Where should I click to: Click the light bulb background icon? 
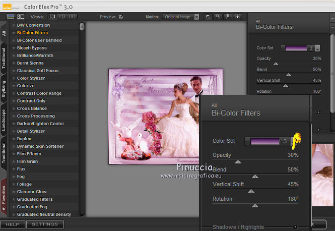(236, 17)
